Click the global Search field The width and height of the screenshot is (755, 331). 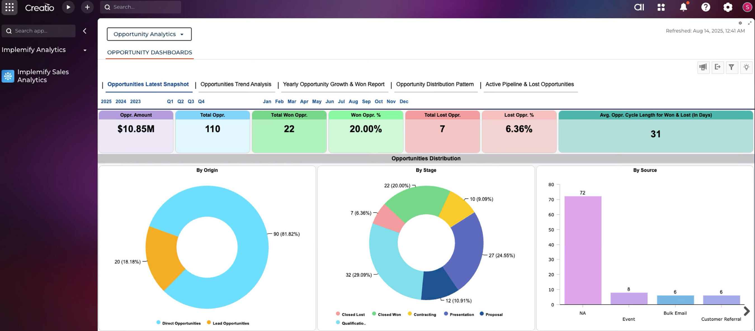point(141,7)
